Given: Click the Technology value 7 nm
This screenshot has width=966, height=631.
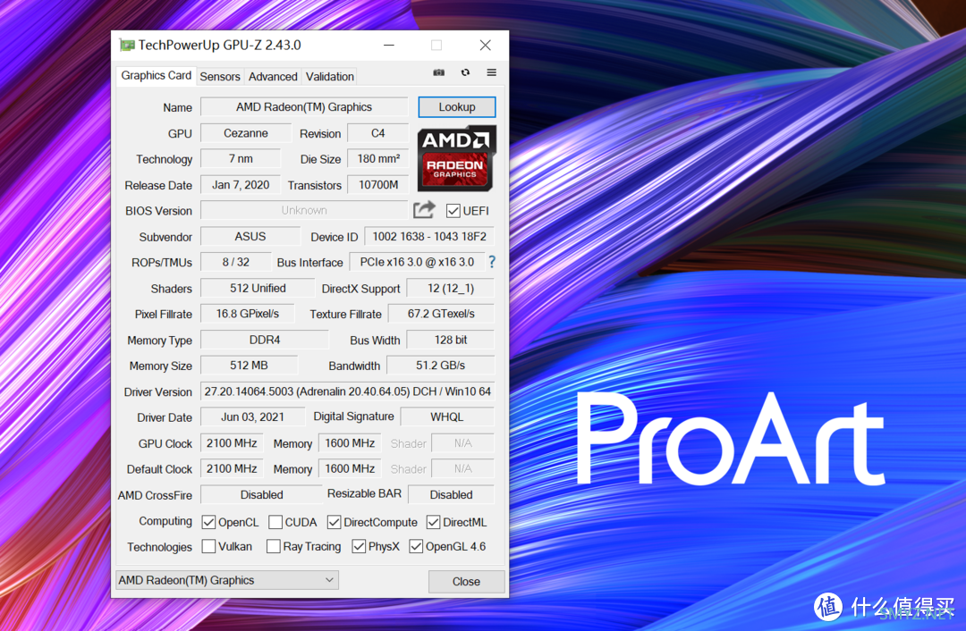Looking at the screenshot, I should coord(241,159).
